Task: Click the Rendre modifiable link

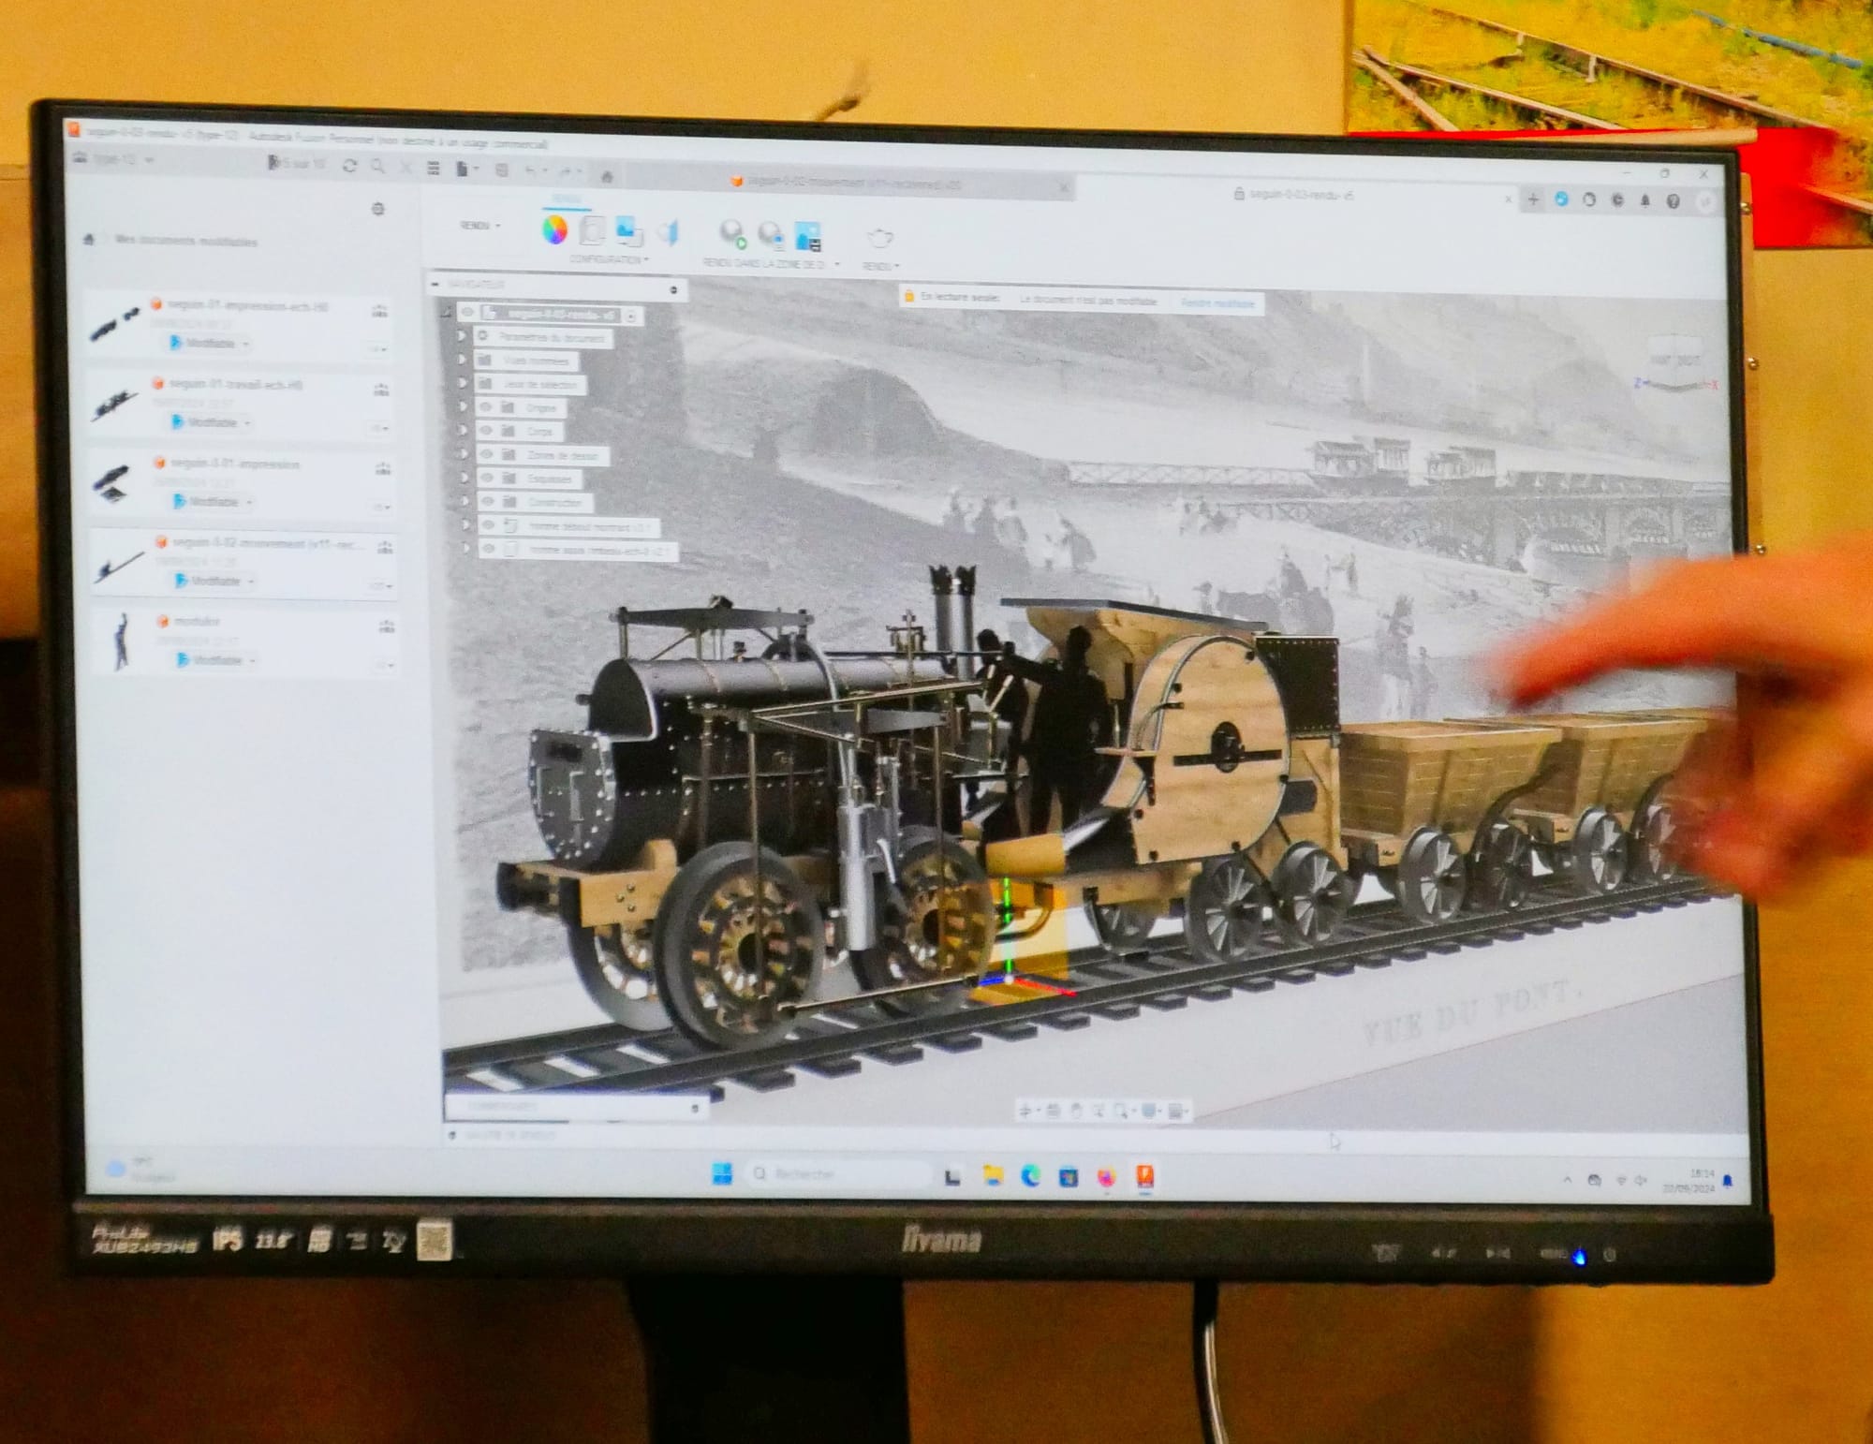Action: 1217,303
